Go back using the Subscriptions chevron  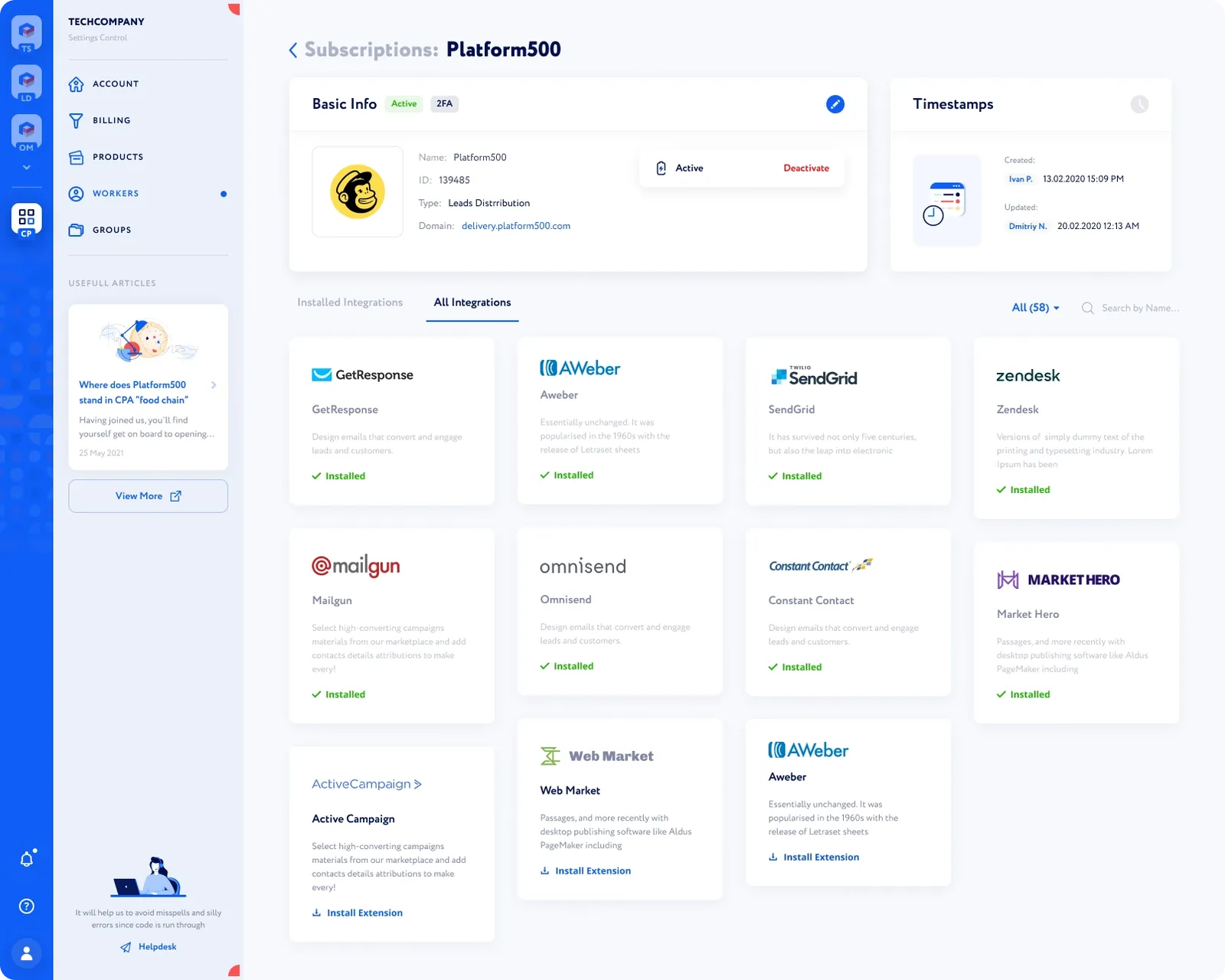292,51
